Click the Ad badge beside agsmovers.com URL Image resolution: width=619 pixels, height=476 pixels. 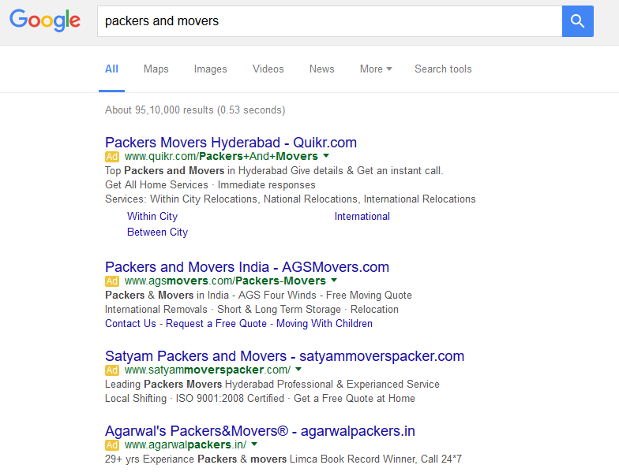112,281
